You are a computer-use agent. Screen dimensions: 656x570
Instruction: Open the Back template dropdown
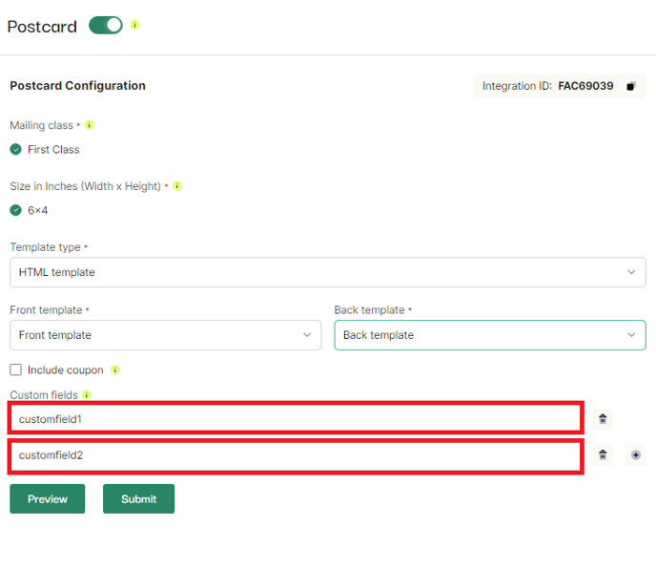click(490, 335)
